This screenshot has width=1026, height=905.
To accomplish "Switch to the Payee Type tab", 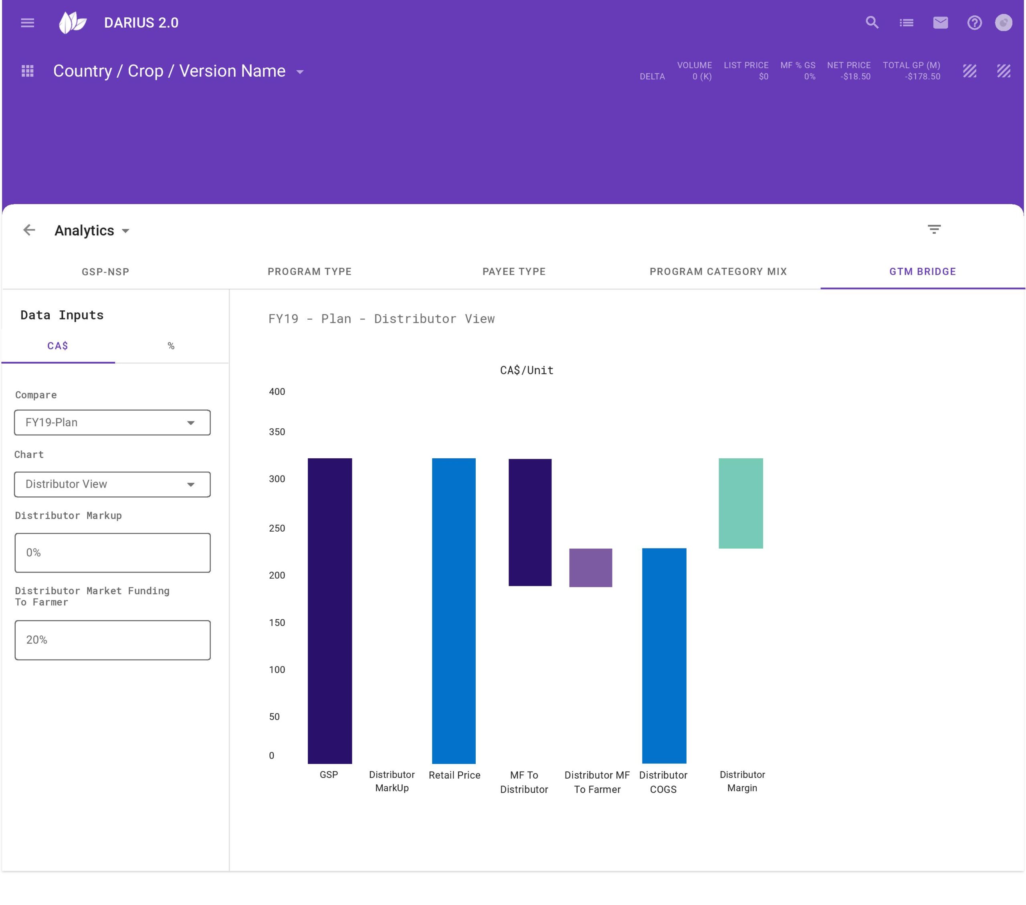I will pyautogui.click(x=513, y=271).
